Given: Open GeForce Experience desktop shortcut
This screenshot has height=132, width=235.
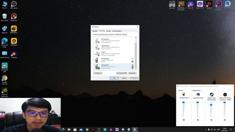Looking at the screenshot, I should tap(4, 92).
